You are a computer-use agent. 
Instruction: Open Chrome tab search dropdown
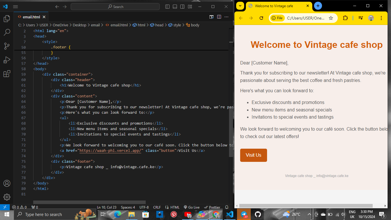coord(240,6)
